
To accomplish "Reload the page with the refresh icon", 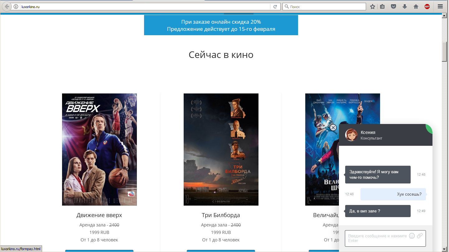I will click(275, 7).
